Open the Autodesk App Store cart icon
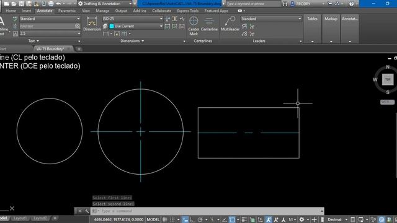 [x=330, y=4]
